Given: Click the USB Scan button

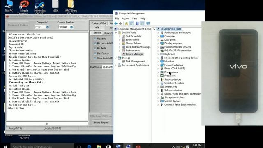Looking at the screenshot, I should tap(107, 116).
